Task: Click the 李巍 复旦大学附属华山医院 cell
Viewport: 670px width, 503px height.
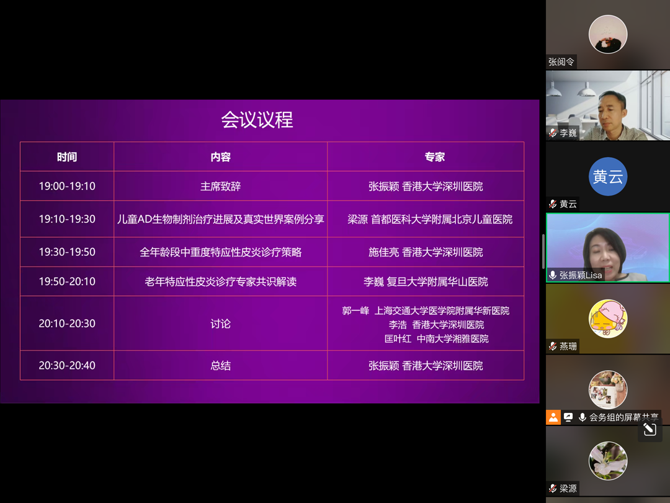Action: (x=426, y=281)
